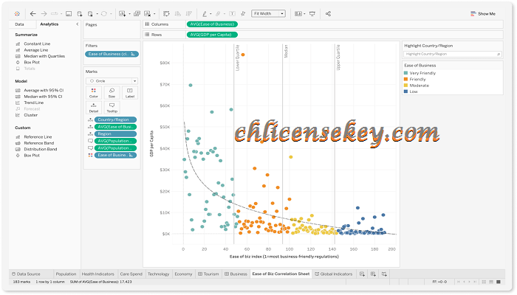The image size is (517, 295).
Task: Click the New Dashboard icon beside sheet tabs
Action: point(373,274)
